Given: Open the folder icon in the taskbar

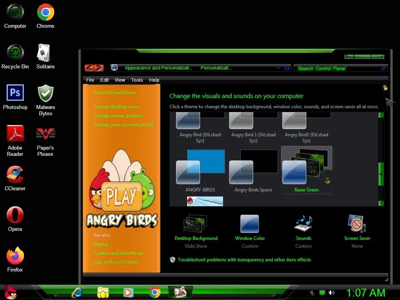Looking at the screenshot, I should (103, 292).
